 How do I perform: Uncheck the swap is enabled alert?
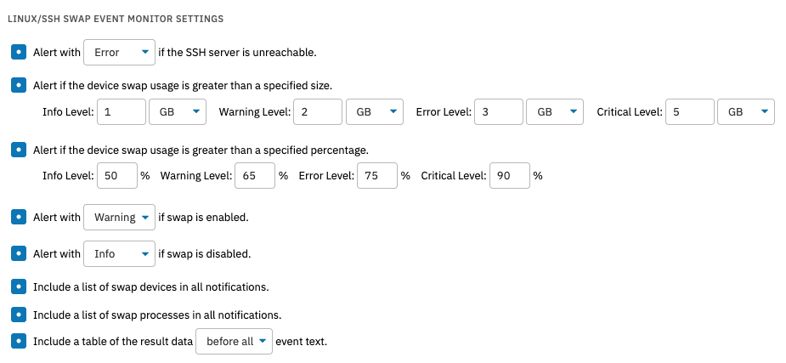[x=19, y=217]
